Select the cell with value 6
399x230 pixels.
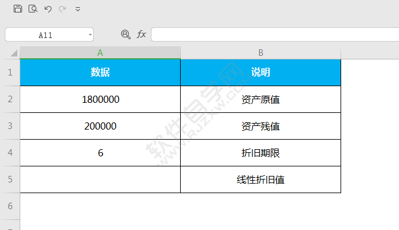click(x=100, y=153)
